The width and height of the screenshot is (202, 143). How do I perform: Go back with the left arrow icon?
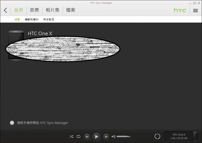pyautogui.click(x=5, y=10)
